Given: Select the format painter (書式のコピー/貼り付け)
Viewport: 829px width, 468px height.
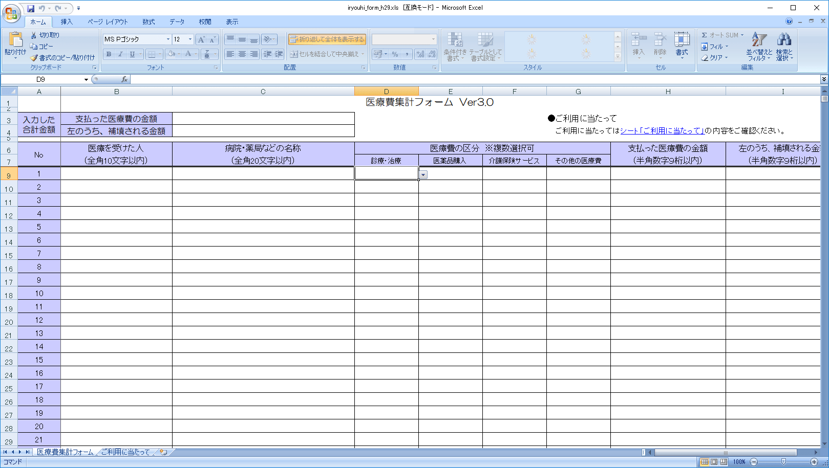Looking at the screenshot, I should [62, 58].
